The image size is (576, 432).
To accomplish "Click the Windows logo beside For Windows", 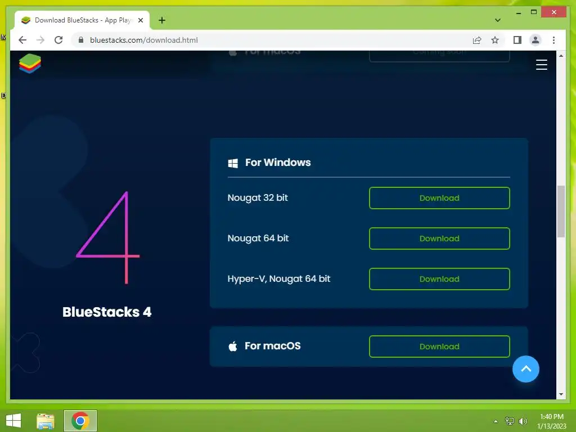I will 233,163.
